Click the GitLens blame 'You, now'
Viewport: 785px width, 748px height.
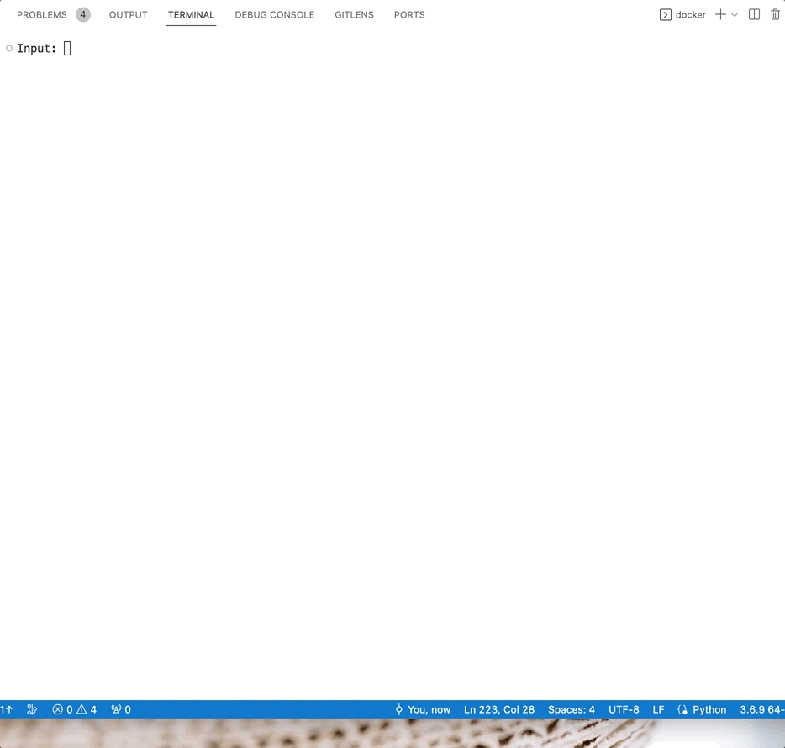423,709
